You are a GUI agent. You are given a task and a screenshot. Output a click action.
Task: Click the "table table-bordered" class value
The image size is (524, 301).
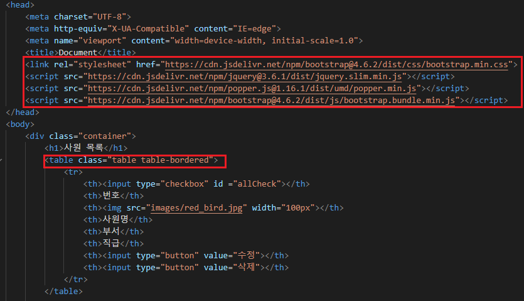pos(161,160)
